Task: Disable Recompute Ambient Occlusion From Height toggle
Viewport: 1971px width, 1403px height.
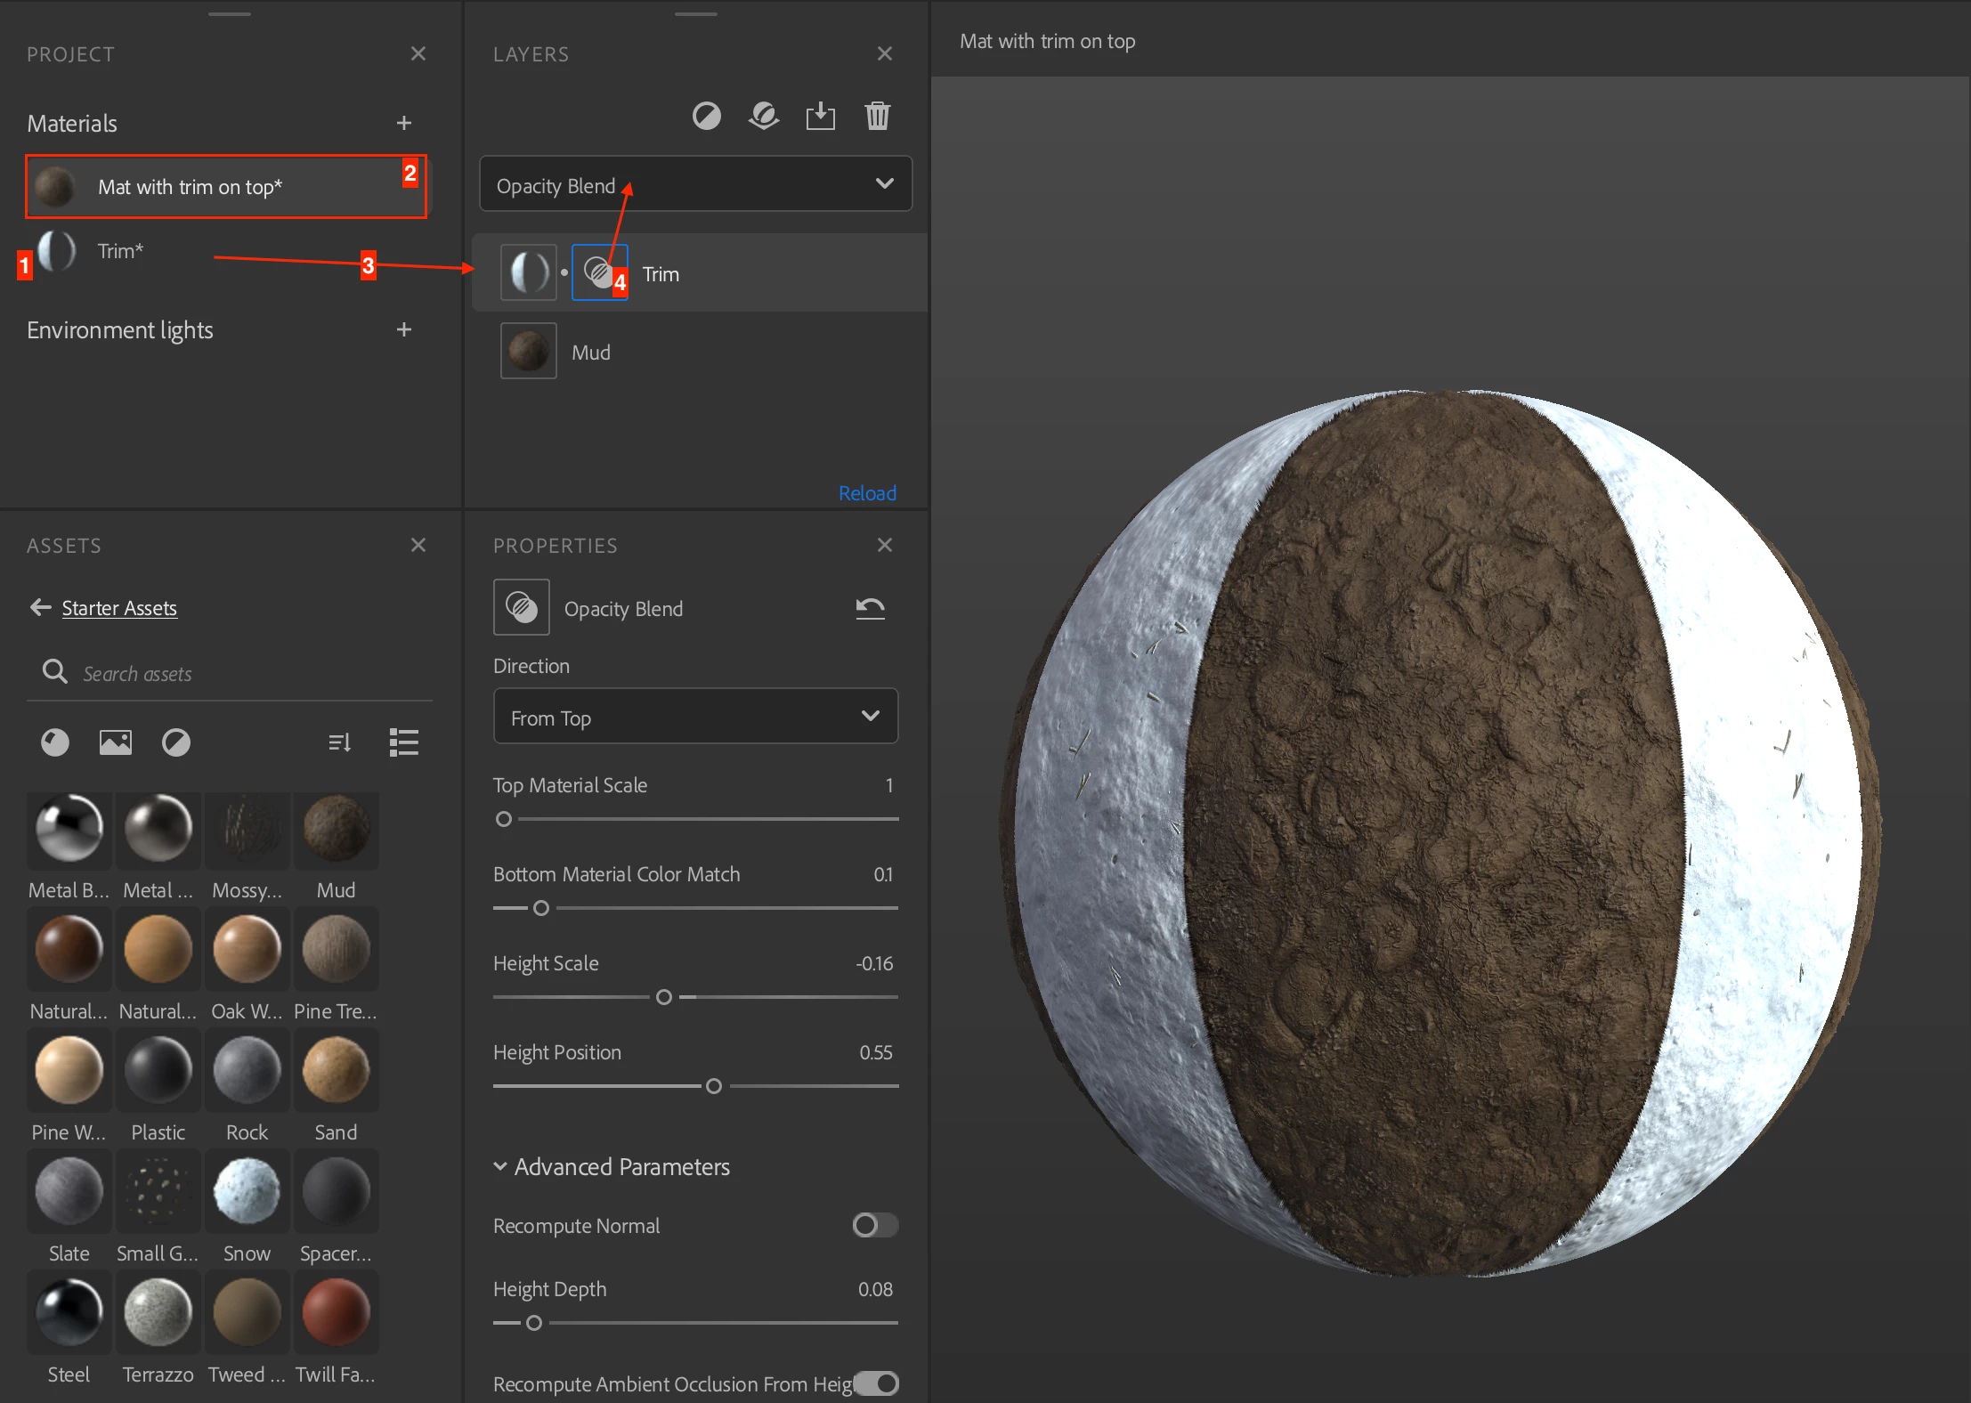Action: click(876, 1383)
